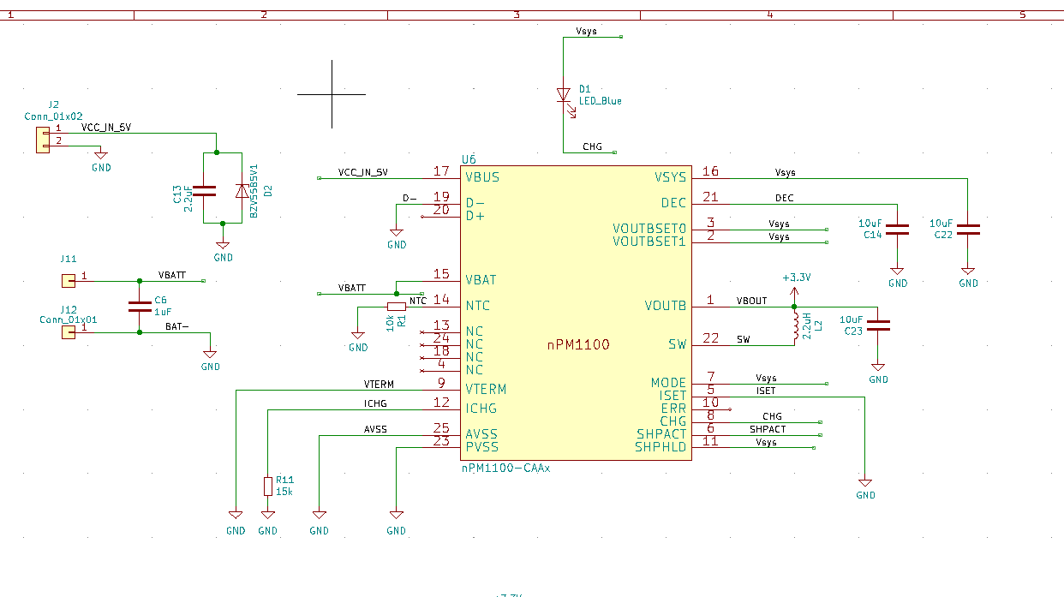Select the LED_Blue value text

(601, 101)
